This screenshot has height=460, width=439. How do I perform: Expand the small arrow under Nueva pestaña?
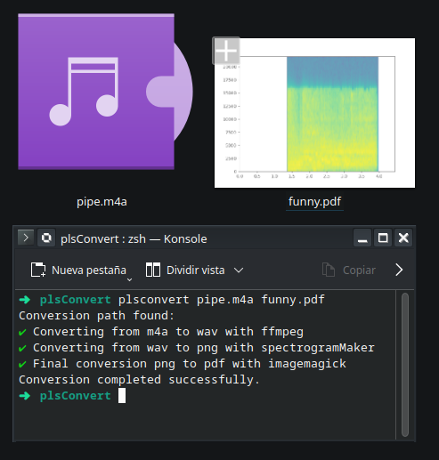[x=129, y=279]
